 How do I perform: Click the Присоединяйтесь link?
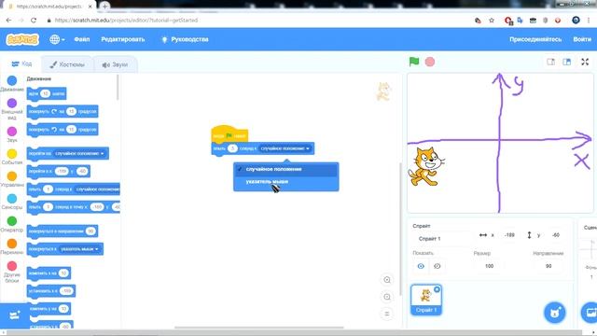(535, 39)
